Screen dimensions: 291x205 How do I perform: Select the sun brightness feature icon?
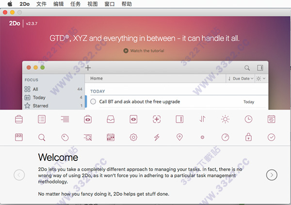226,119
